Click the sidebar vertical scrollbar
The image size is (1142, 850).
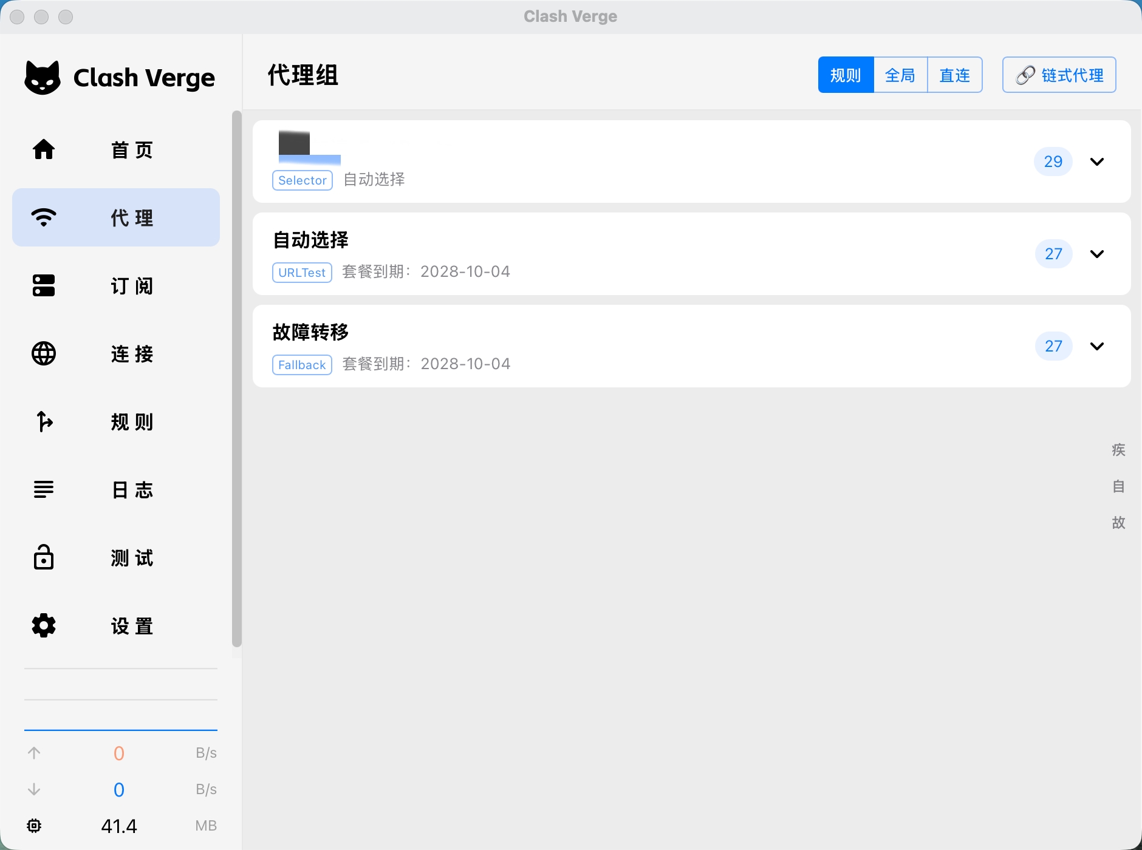pos(237,376)
